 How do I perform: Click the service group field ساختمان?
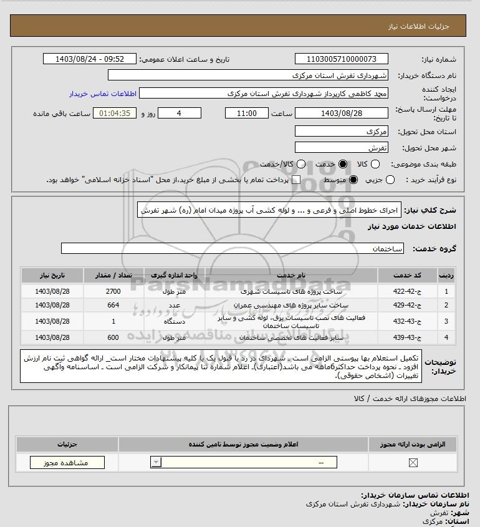233,248
